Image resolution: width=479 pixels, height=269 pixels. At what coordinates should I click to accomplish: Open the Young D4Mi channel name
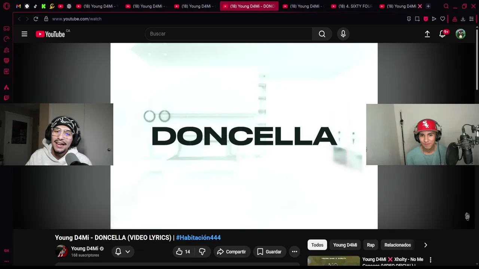tap(85, 249)
